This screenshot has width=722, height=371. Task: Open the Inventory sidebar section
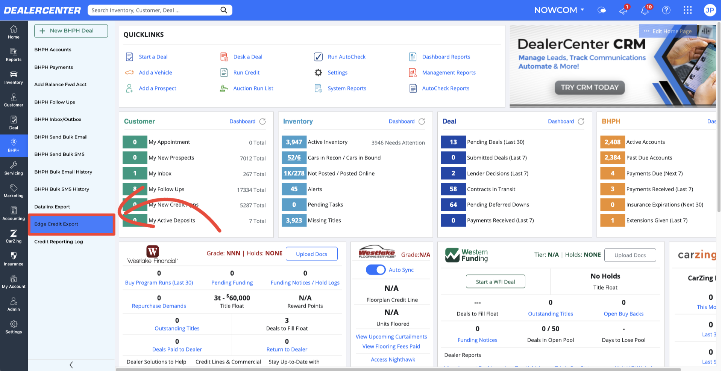click(14, 78)
